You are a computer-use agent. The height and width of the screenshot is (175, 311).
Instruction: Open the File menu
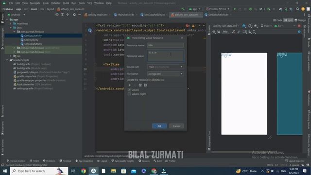pos(11,3)
